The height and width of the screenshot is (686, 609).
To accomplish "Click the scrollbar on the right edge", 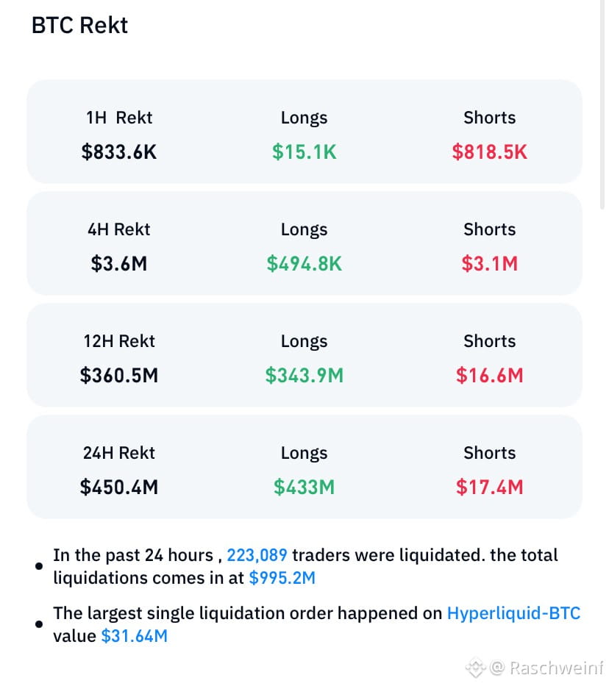I will click(x=603, y=105).
